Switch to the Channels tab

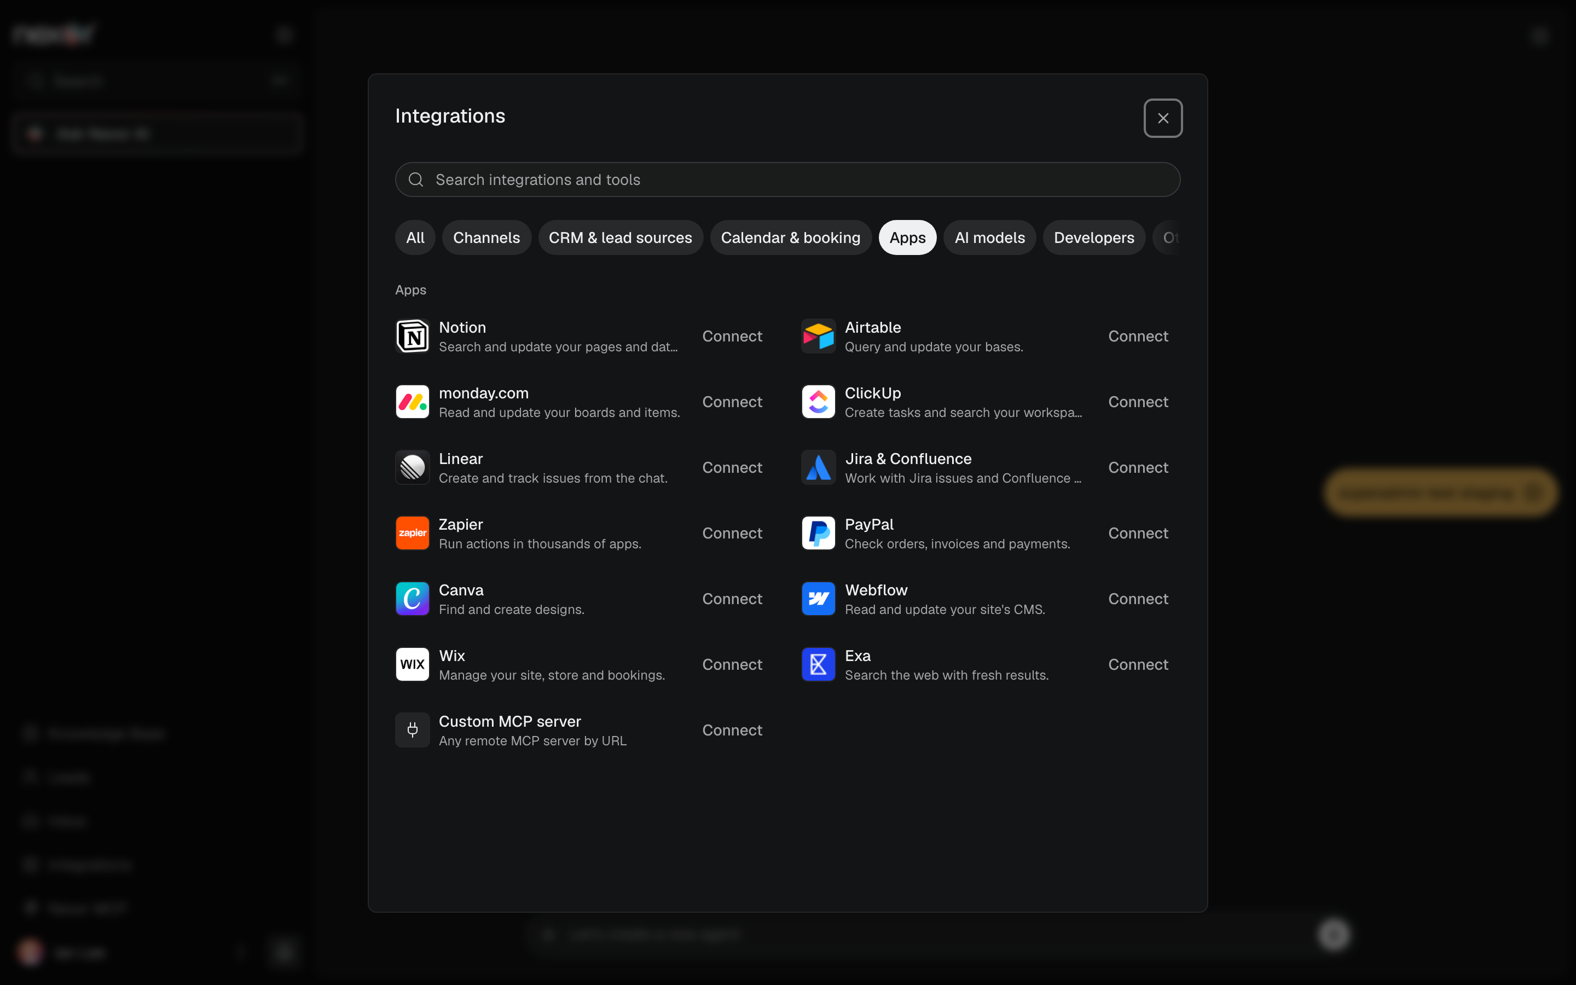coord(486,238)
